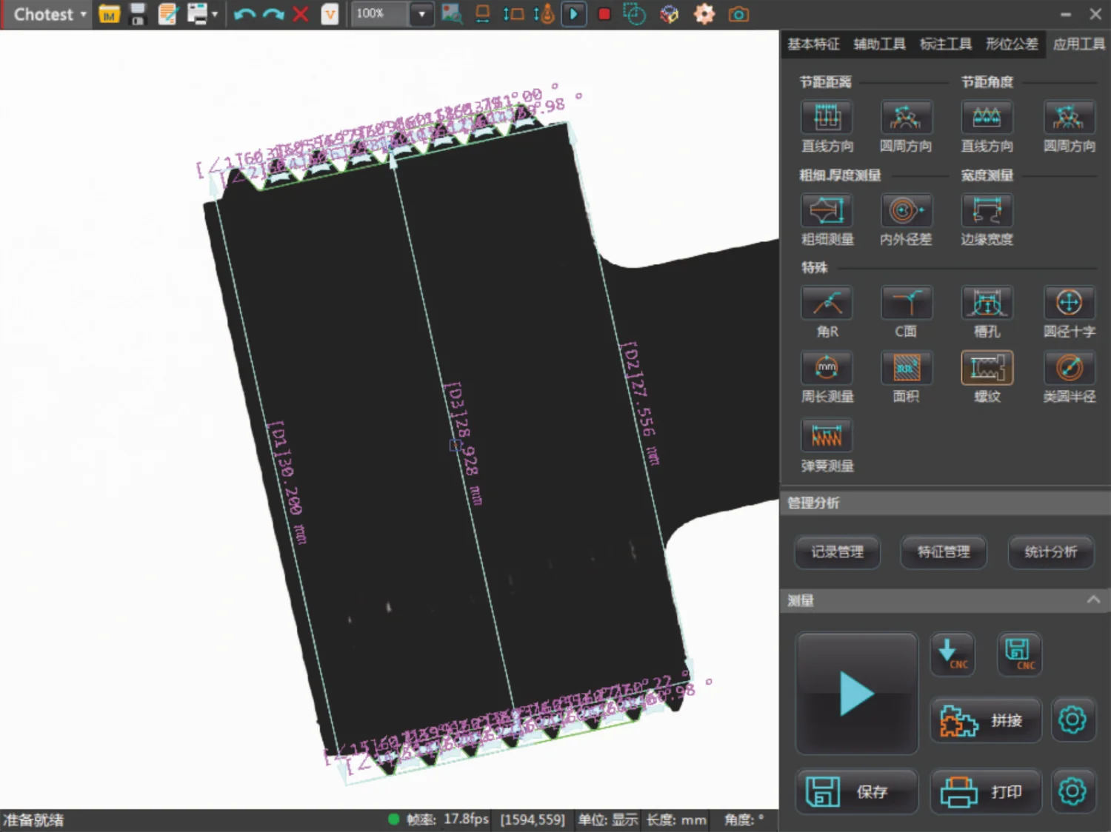
Task: Toggle the live play button in toolbar
Action: click(x=573, y=14)
